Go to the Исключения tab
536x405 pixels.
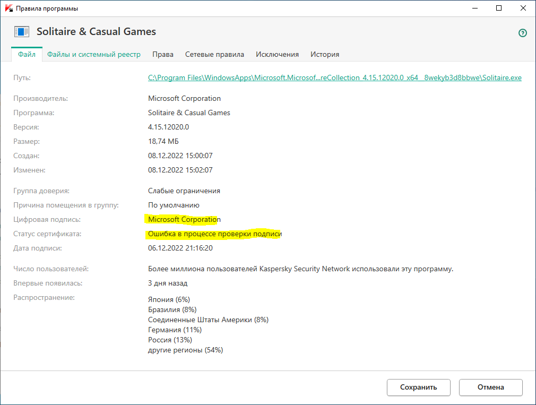[x=277, y=54]
